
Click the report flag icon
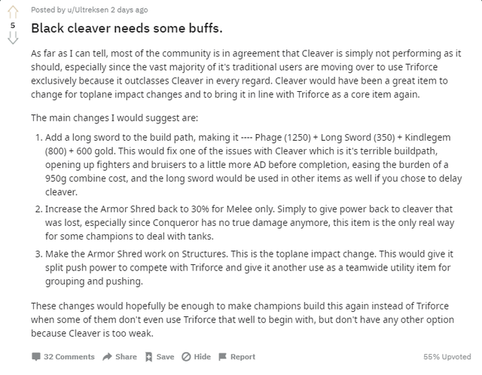click(x=223, y=357)
